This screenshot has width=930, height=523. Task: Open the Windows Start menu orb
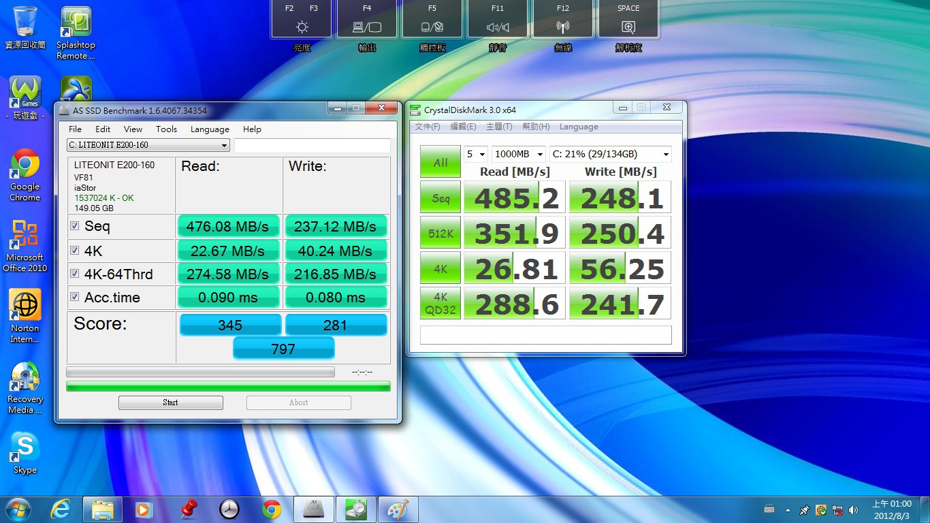click(x=18, y=509)
